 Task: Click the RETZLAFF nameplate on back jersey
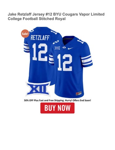click(x=40, y=38)
